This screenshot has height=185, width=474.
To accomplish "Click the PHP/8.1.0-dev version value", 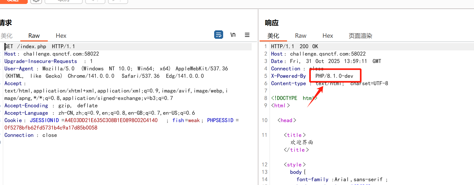I will coord(334,76).
